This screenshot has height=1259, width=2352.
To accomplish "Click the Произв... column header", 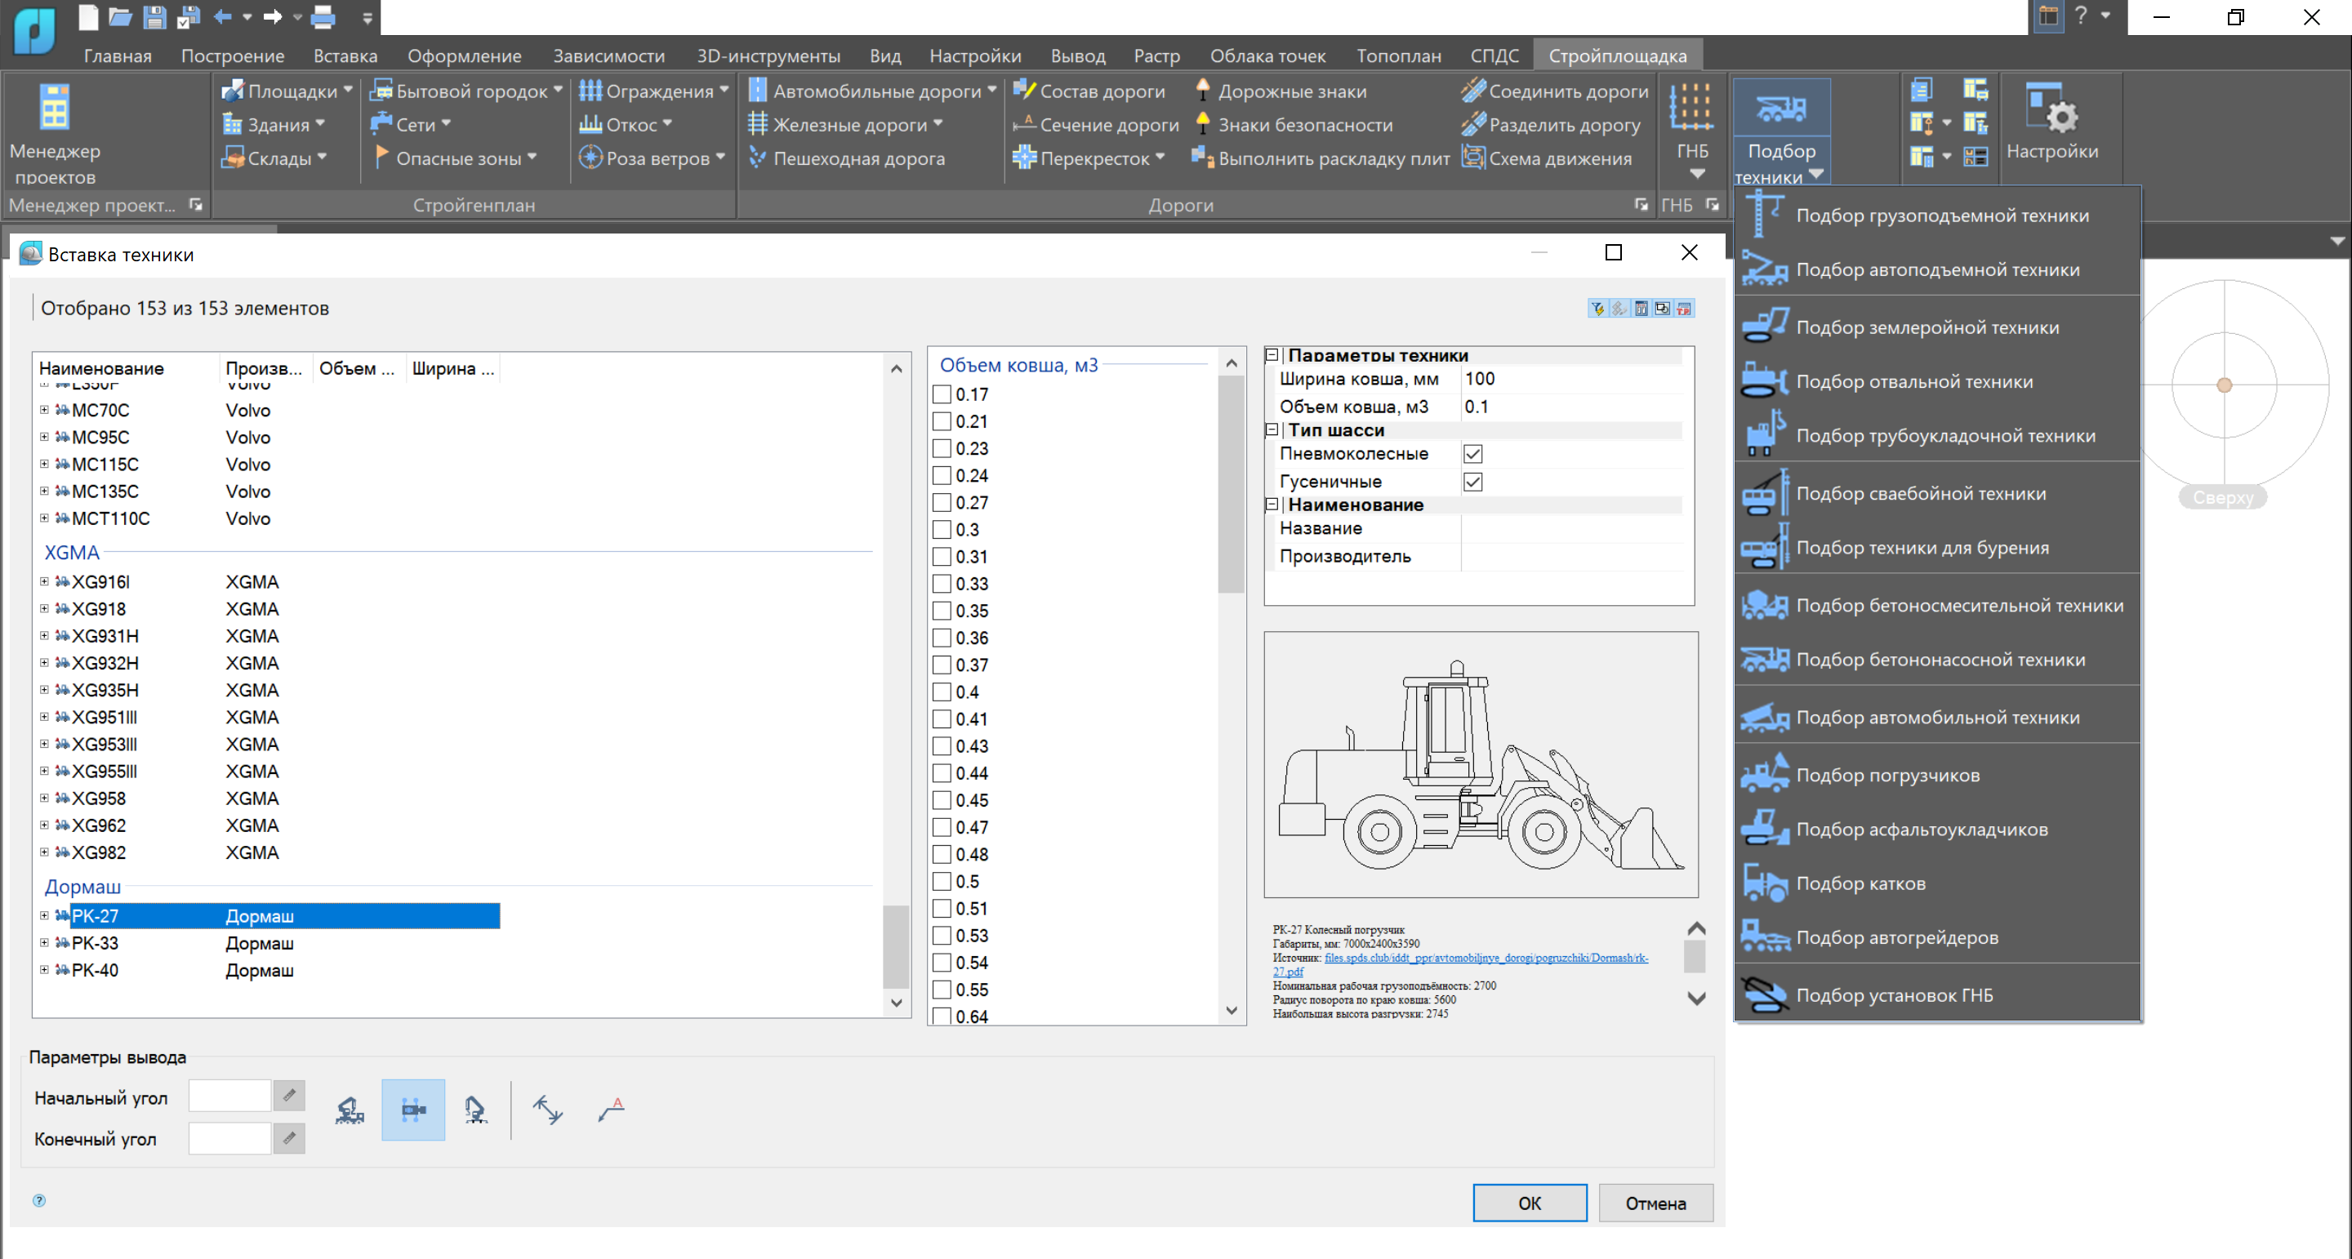I will pyautogui.click(x=265, y=369).
